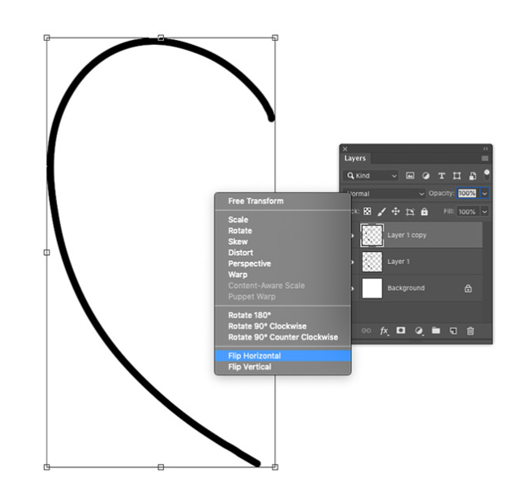Select Free Transform menu entry
The image size is (521, 500).
click(x=283, y=201)
